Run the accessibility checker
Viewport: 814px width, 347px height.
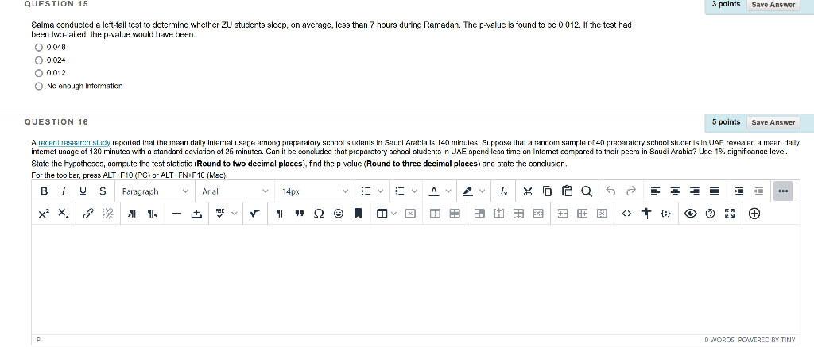point(645,213)
